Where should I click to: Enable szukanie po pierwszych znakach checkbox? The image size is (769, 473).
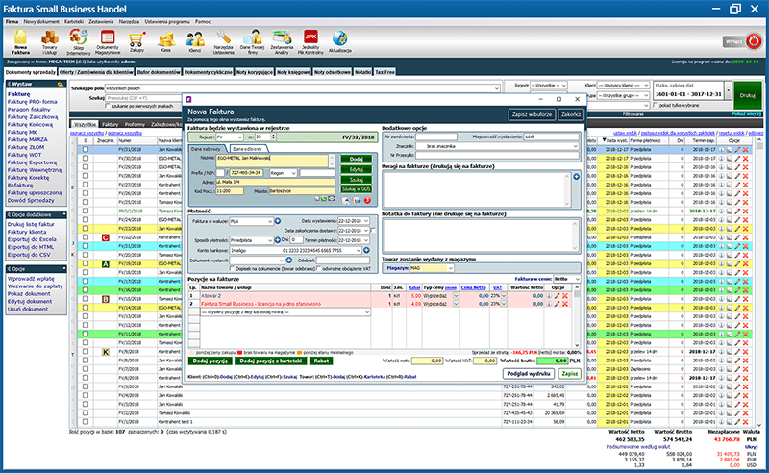tap(108, 106)
